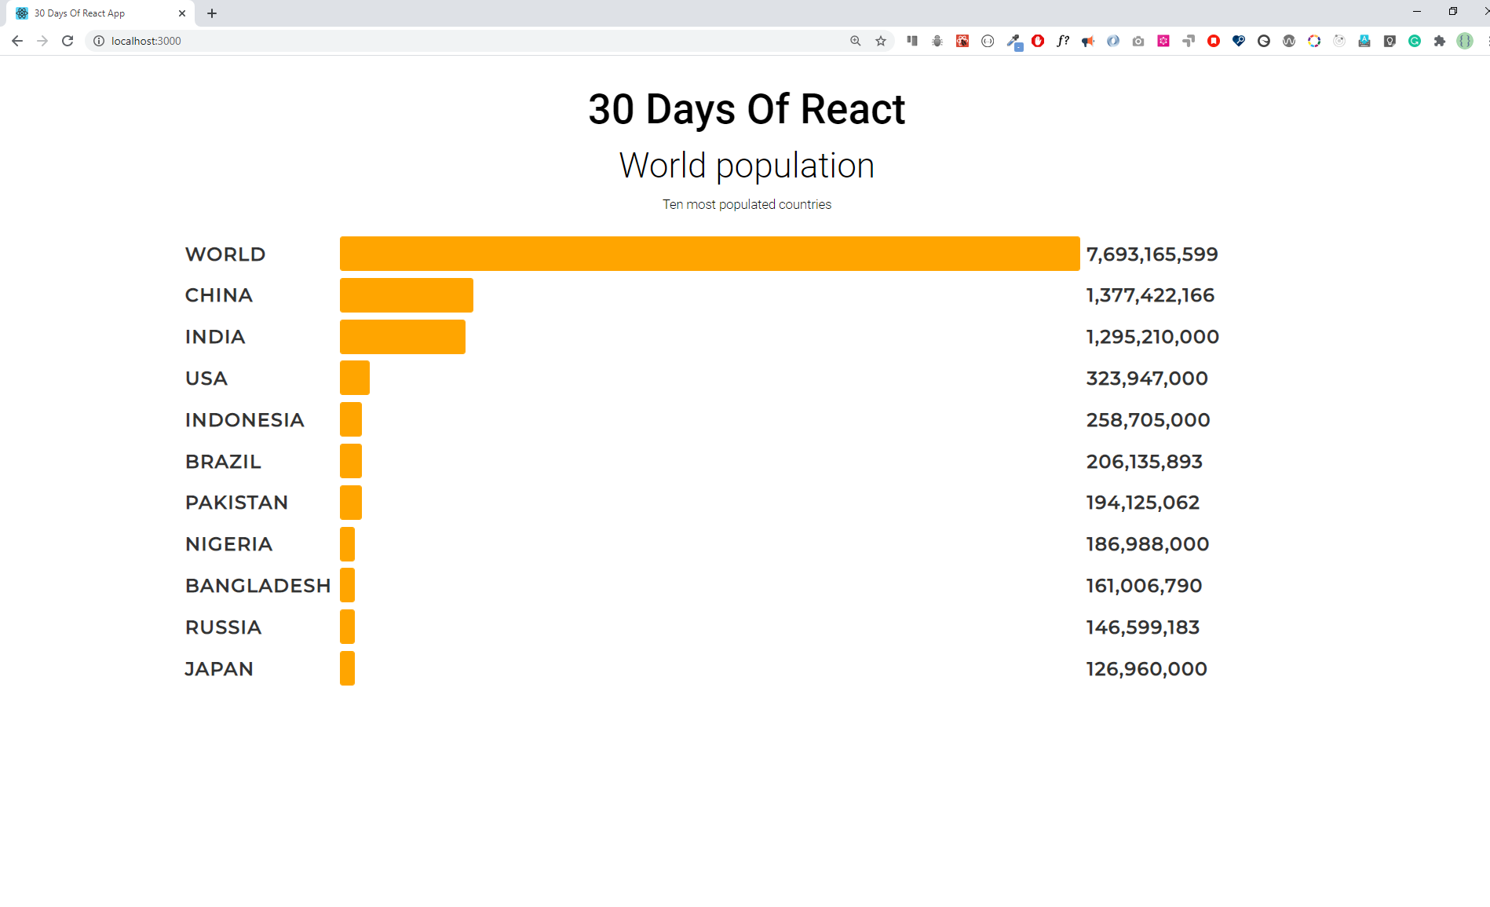Navigate back with the back arrow

17,41
